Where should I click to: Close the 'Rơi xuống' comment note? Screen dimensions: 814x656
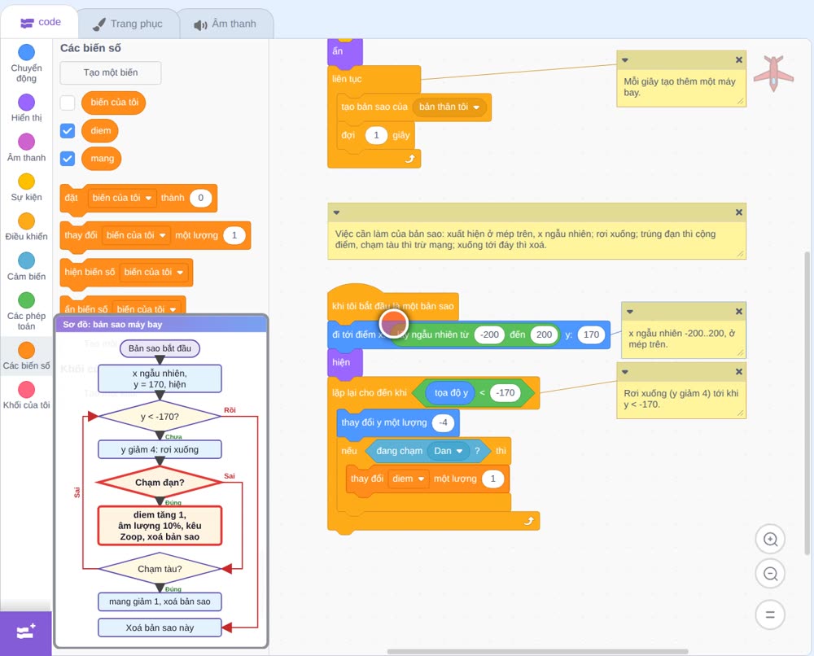739,372
